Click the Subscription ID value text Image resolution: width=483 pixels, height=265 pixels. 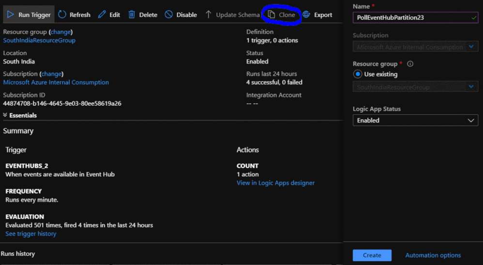(x=62, y=103)
